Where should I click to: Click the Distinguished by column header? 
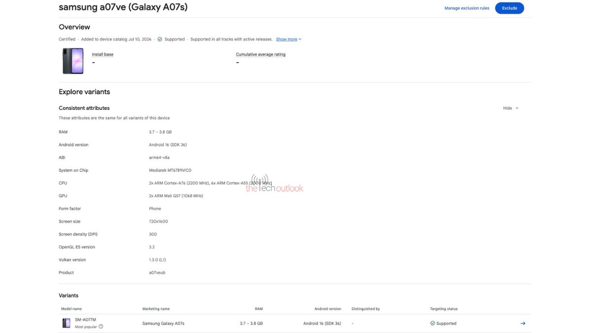coord(366,309)
